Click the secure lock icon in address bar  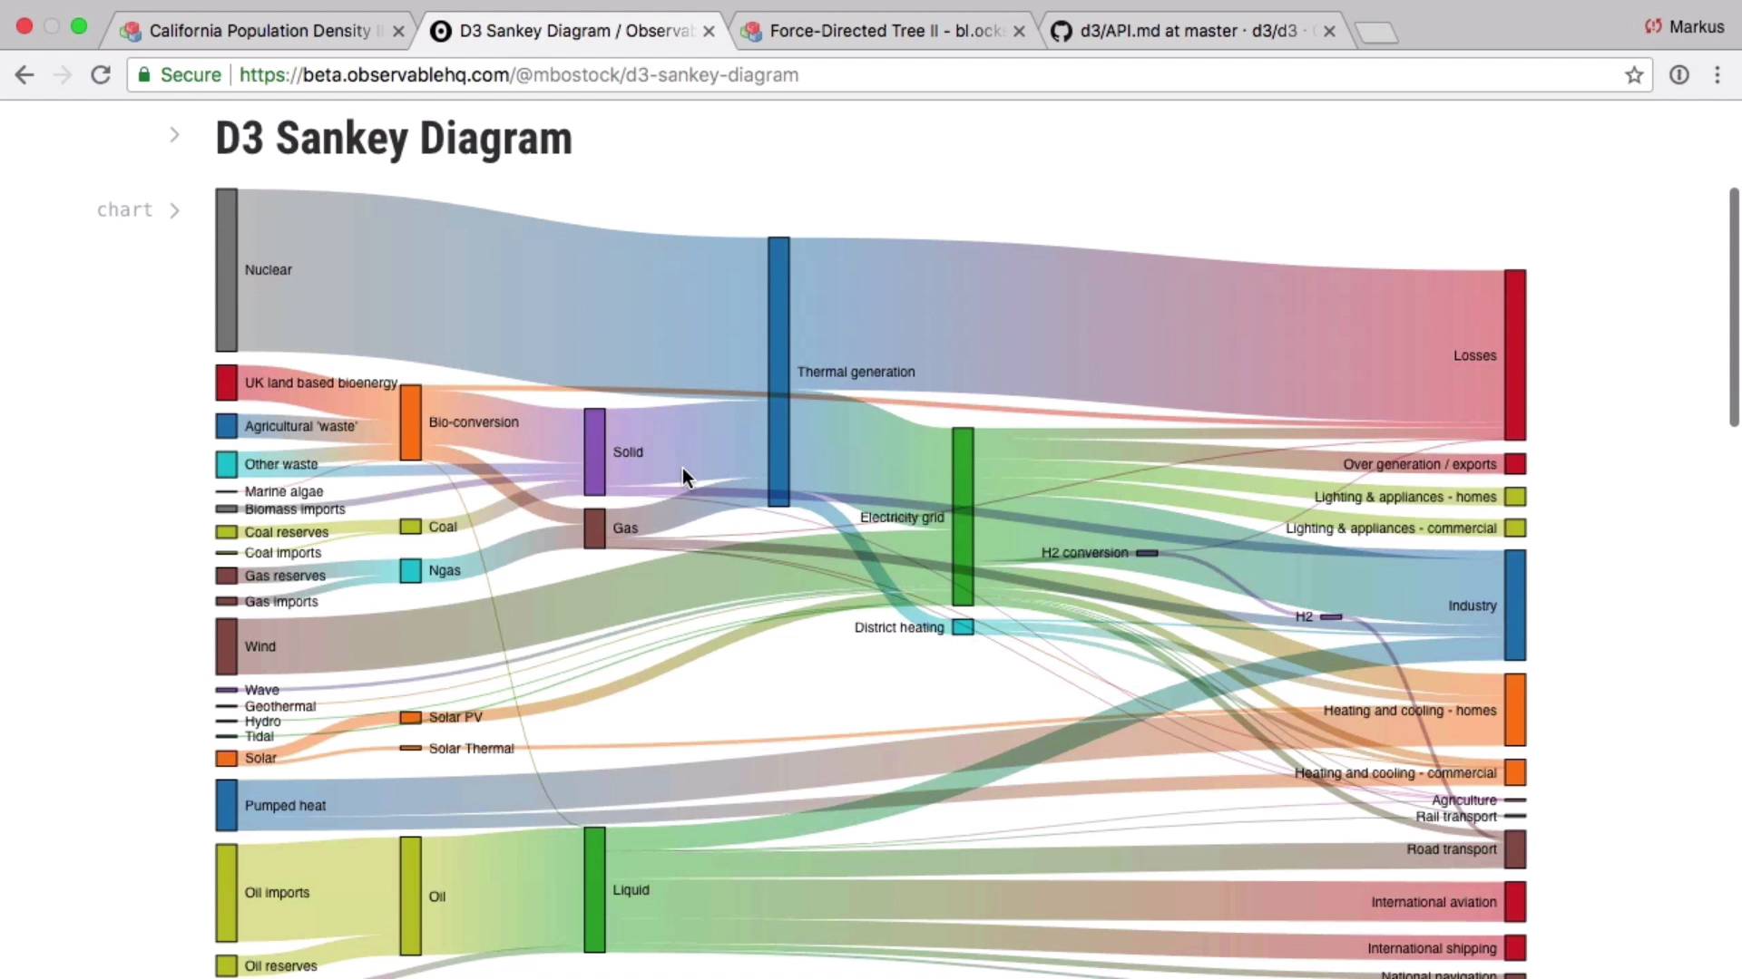pos(143,75)
